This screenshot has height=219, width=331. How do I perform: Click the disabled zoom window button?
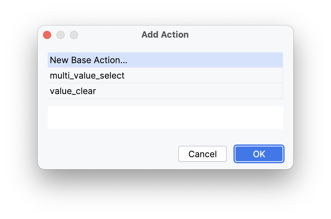[x=74, y=35]
